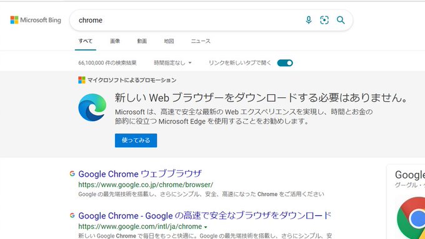Open the 地図 maps tab

[x=169, y=41]
